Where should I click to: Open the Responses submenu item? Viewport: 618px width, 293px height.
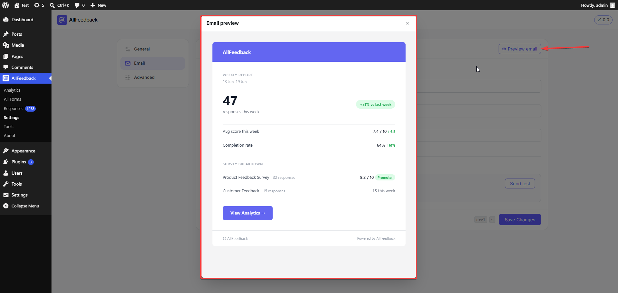tap(14, 109)
